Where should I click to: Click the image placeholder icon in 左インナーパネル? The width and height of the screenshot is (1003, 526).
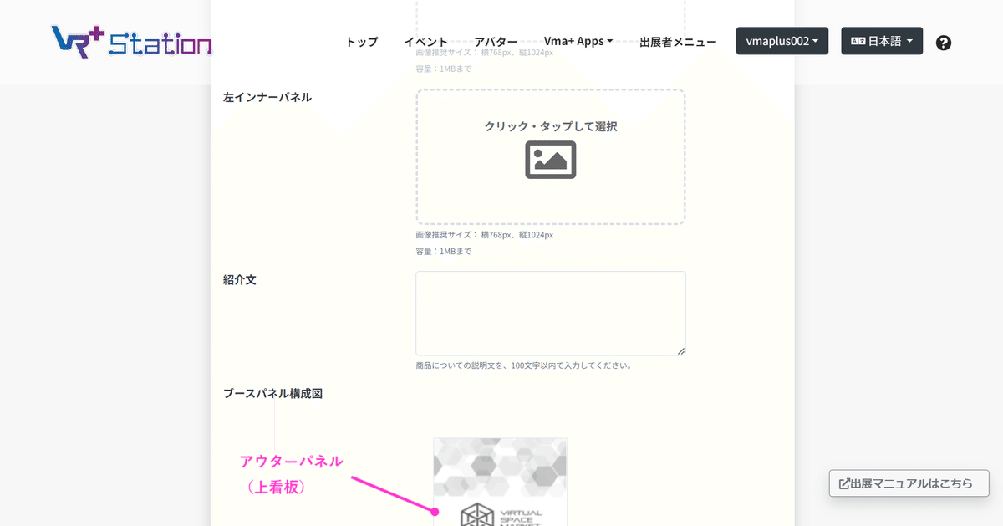pos(551,160)
